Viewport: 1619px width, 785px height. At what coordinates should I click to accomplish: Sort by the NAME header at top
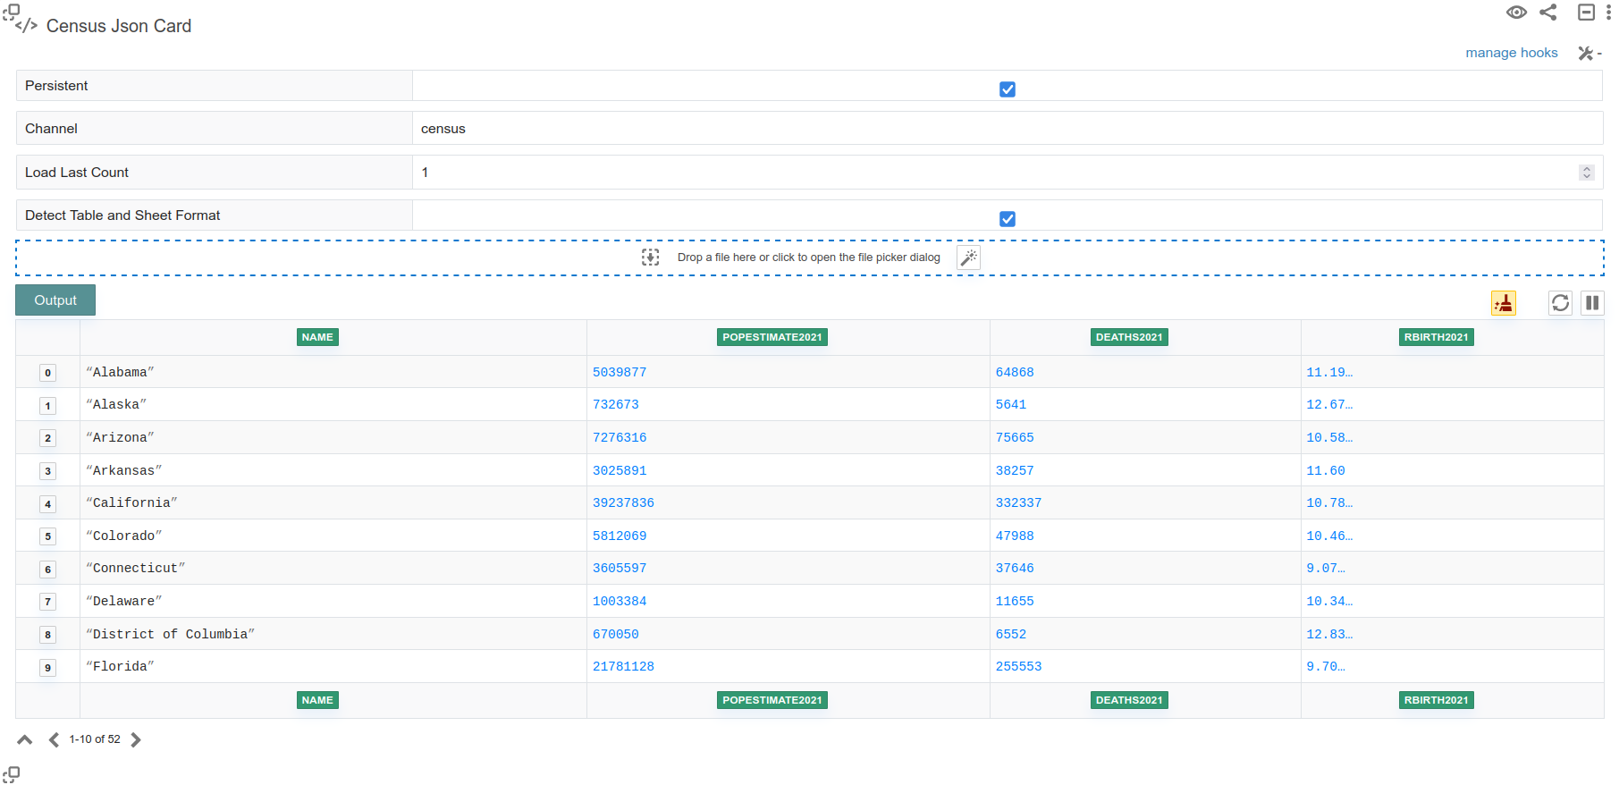(x=317, y=337)
